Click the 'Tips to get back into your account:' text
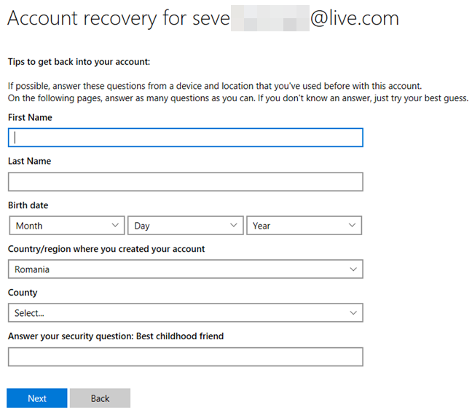Screen dimensions: 472x415 point(79,62)
